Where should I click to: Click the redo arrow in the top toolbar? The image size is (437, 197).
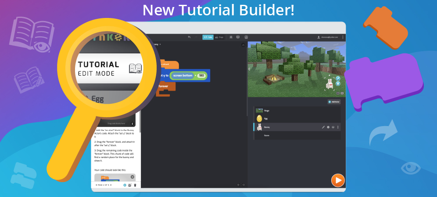(196, 37)
